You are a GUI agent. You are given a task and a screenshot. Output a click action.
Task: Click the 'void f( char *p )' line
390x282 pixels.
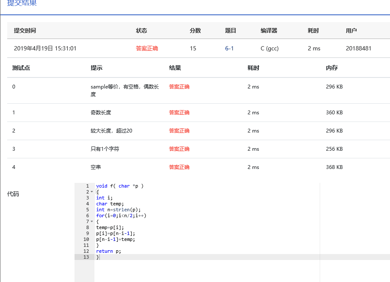(120, 186)
